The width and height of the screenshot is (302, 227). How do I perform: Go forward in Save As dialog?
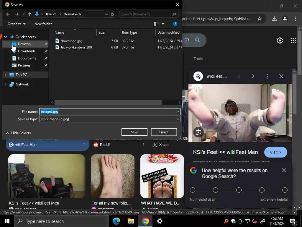17,14
